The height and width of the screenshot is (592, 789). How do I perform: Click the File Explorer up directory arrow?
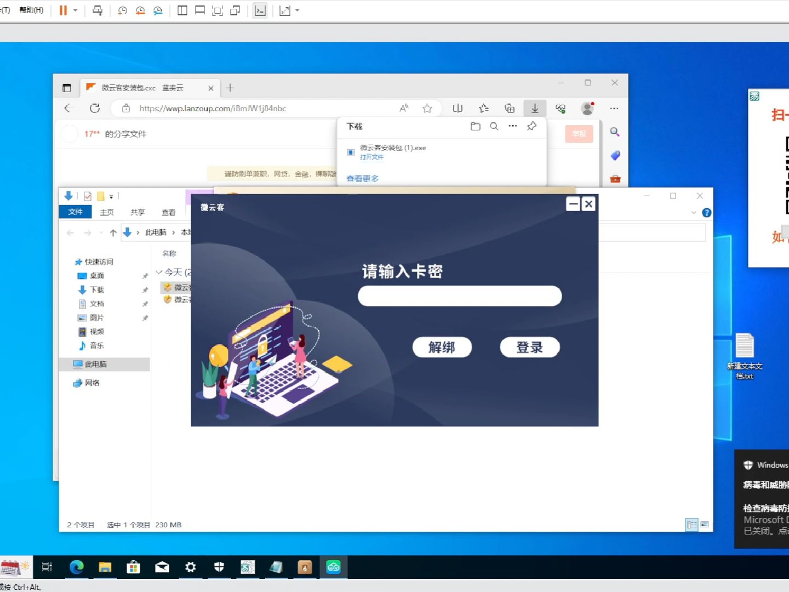click(x=113, y=232)
